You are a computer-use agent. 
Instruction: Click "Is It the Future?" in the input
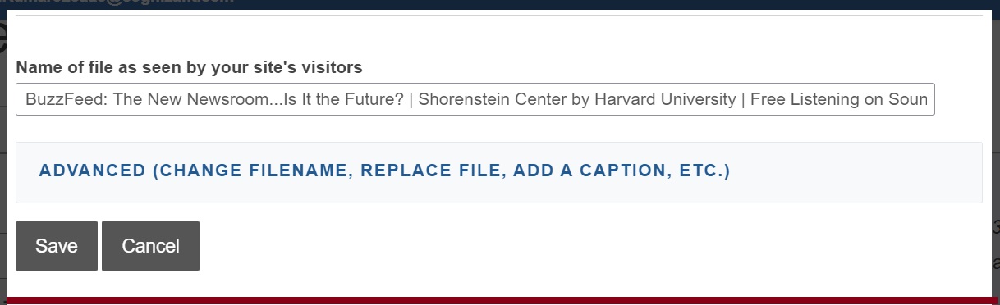pos(342,100)
